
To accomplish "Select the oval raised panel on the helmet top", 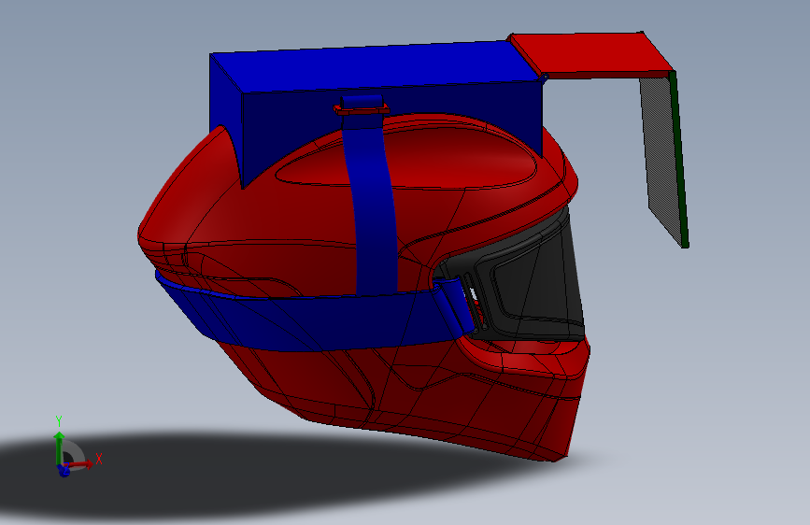I will [408, 158].
